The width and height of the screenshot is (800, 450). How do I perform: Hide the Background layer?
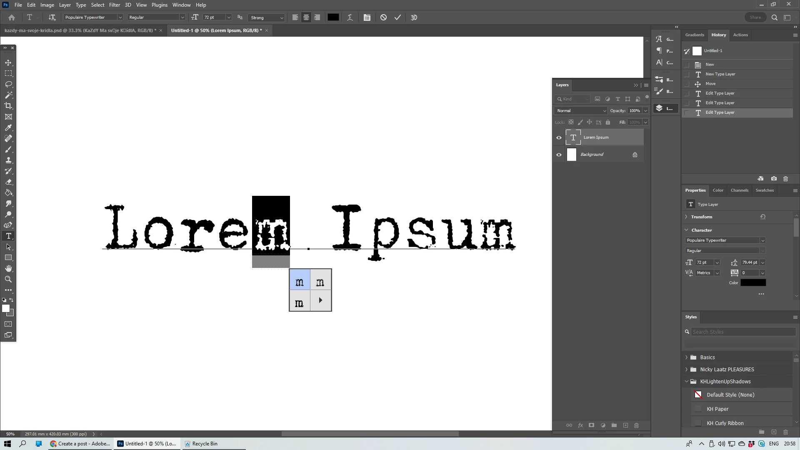pos(559,155)
